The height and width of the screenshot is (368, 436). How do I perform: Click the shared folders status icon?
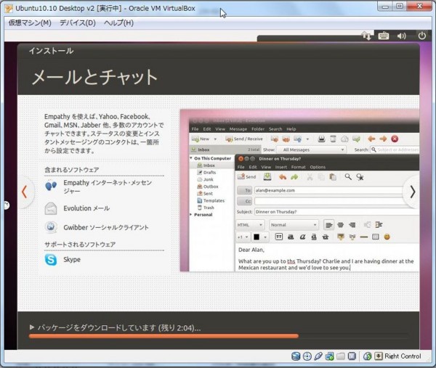[x=341, y=356]
